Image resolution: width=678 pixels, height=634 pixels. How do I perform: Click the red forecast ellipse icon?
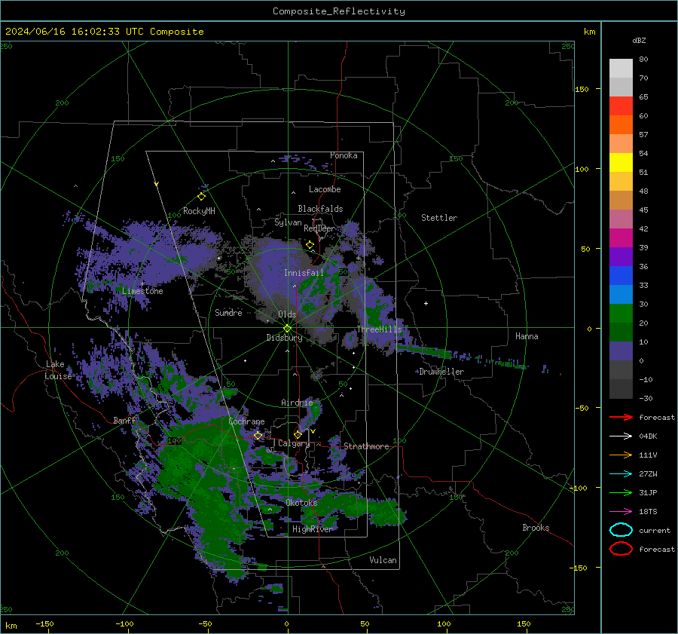tap(621, 549)
